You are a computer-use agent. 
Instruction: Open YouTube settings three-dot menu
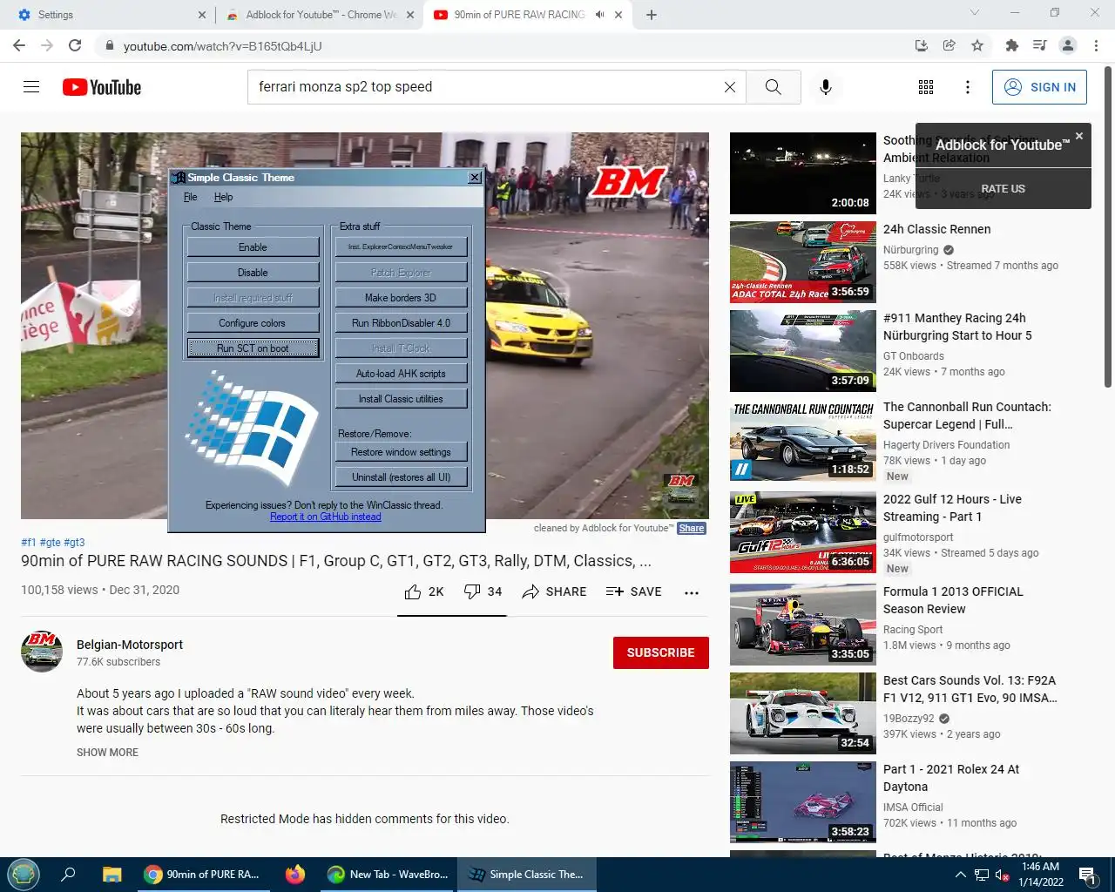[967, 87]
